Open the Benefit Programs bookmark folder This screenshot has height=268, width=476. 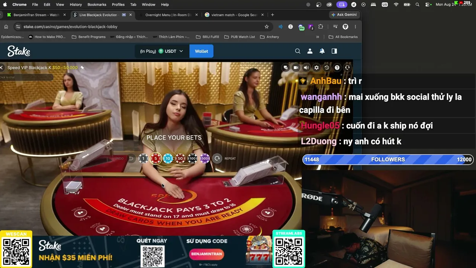click(x=89, y=37)
